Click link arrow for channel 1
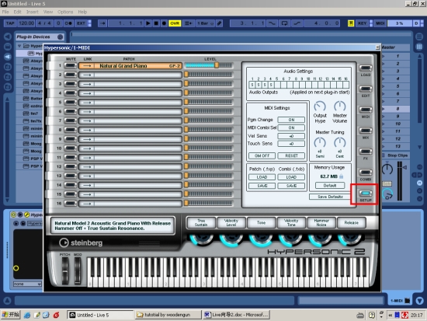This screenshot has width=427, height=321. point(87,66)
